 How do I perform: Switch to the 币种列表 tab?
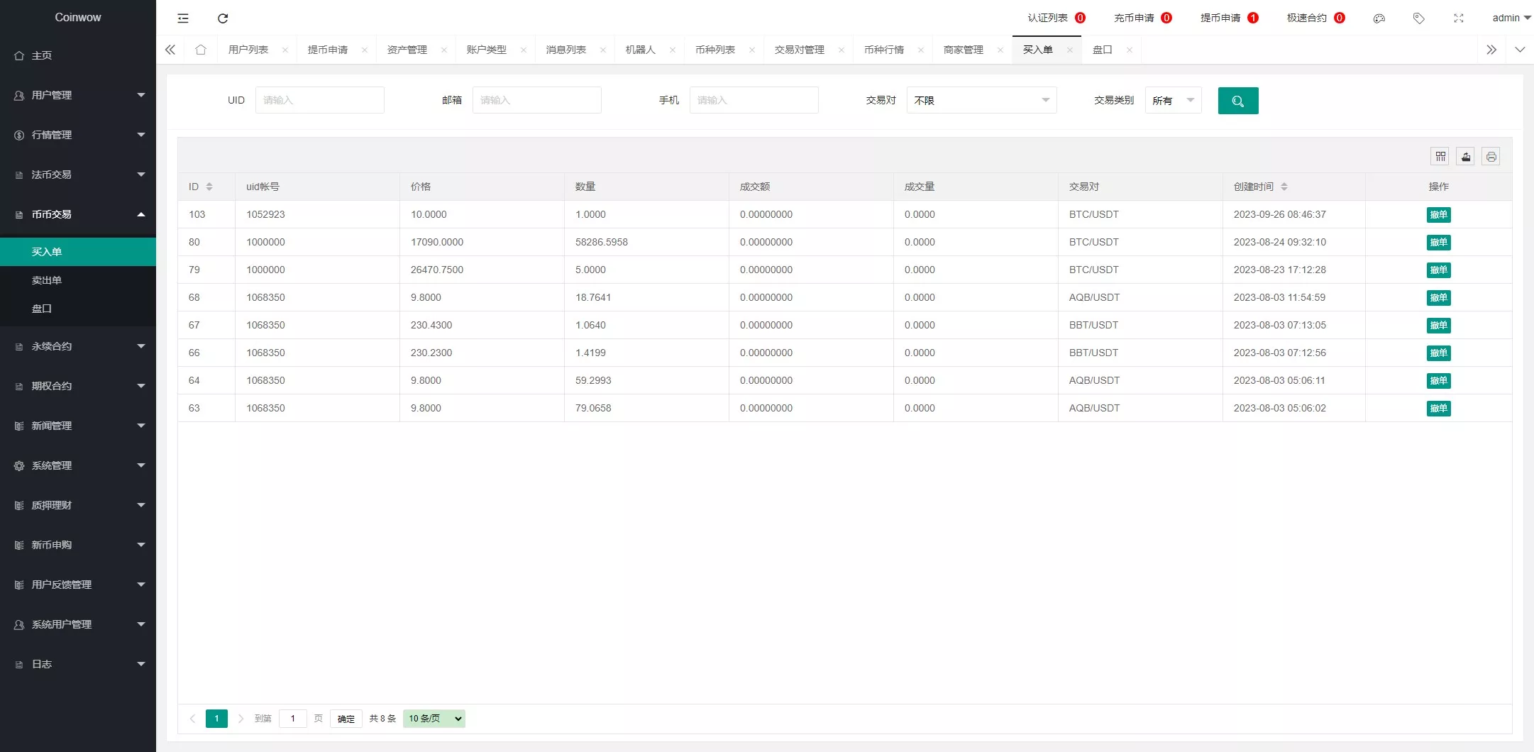tap(714, 50)
